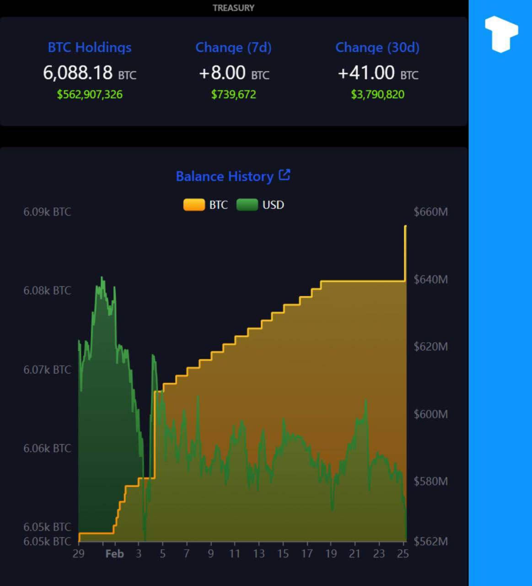Click the orange BTC legend swatch
The image size is (532, 586).
pyautogui.click(x=194, y=205)
